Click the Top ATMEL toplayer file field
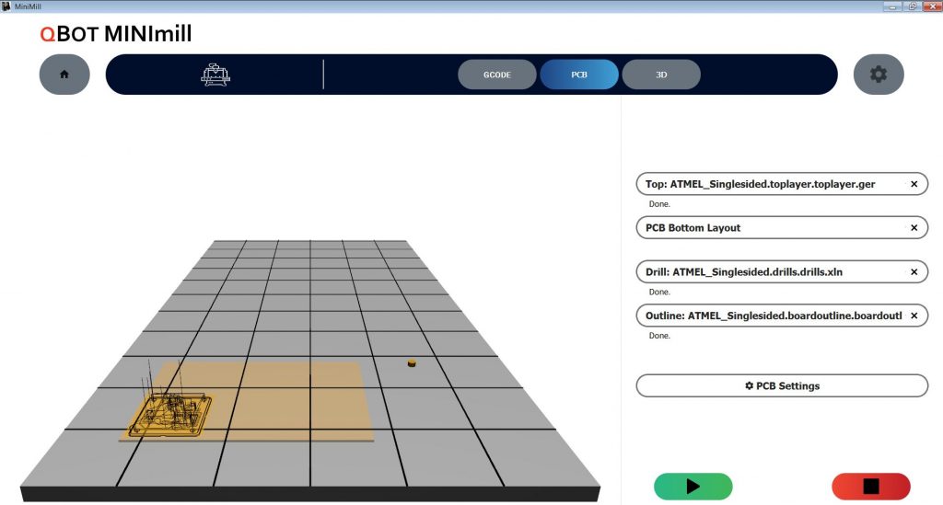The width and height of the screenshot is (943, 505). point(760,184)
